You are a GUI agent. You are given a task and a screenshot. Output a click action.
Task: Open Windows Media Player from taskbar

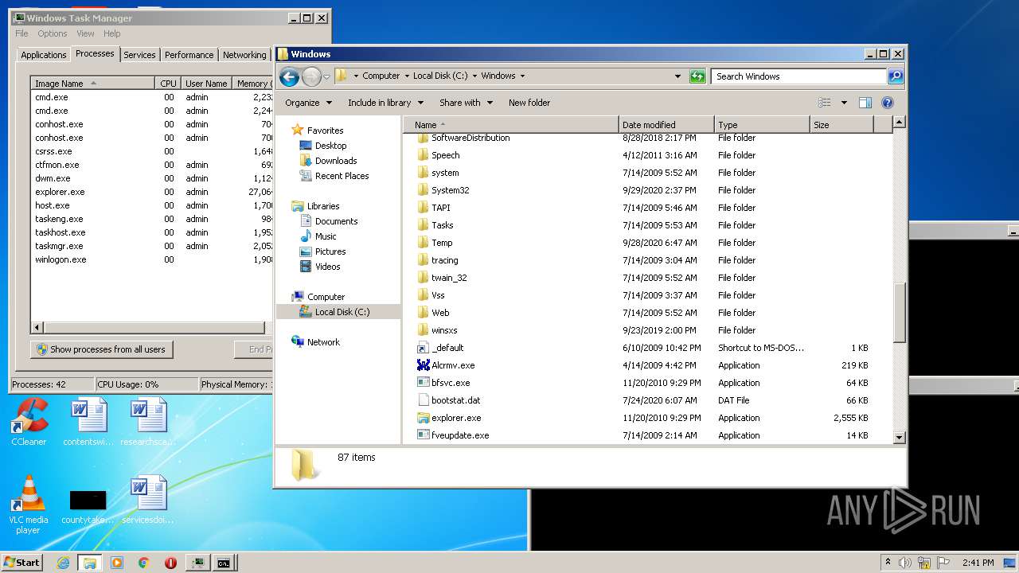117,563
